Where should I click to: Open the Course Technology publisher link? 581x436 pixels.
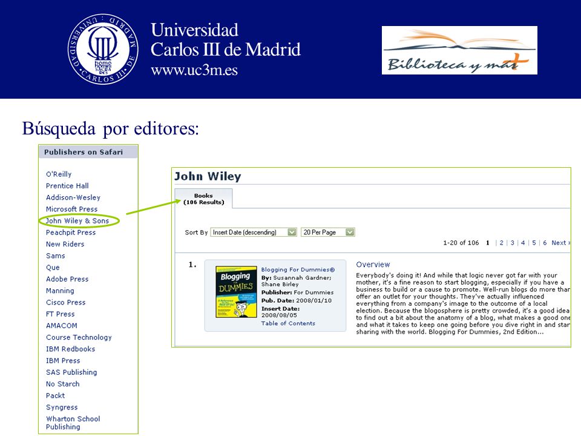(79, 337)
